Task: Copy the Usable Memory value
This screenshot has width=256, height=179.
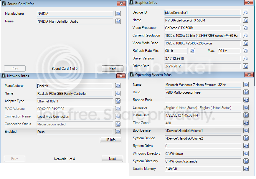Action: tap(246, 169)
